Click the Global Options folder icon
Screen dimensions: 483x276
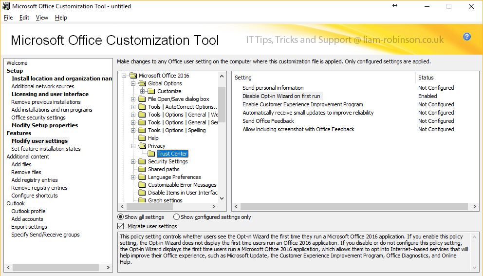click(x=142, y=83)
